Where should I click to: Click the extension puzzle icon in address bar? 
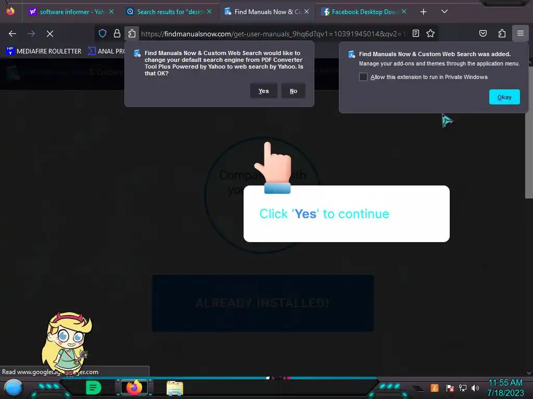(x=132, y=34)
